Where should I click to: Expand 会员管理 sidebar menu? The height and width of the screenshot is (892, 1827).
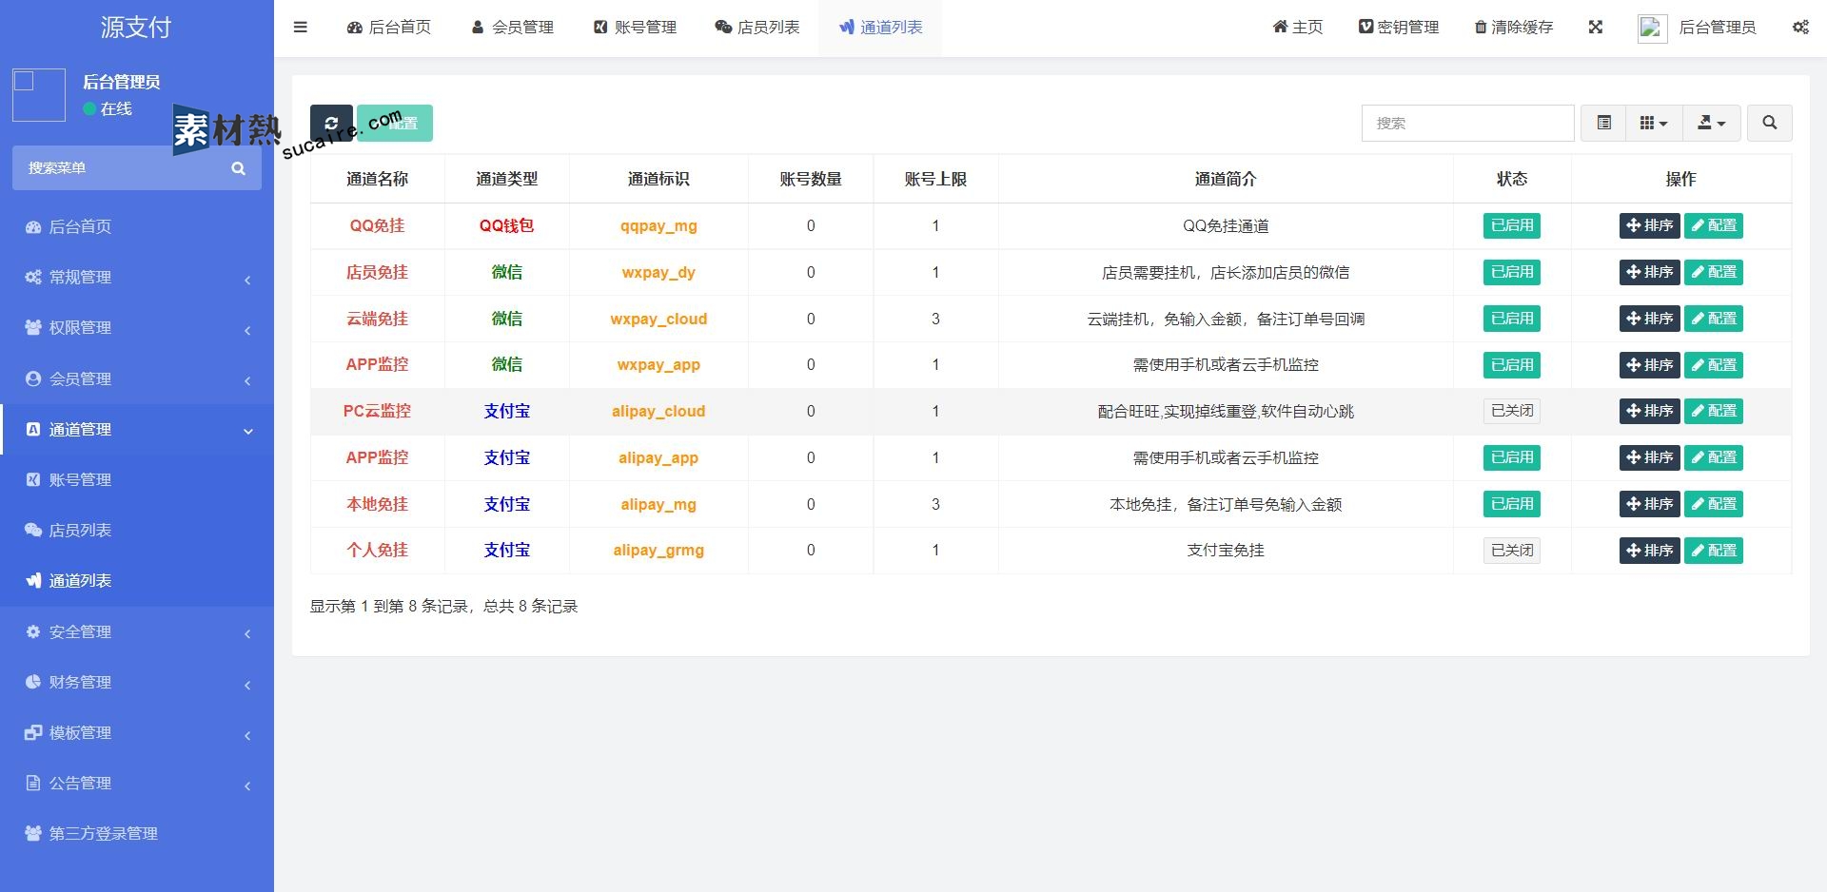tap(137, 378)
